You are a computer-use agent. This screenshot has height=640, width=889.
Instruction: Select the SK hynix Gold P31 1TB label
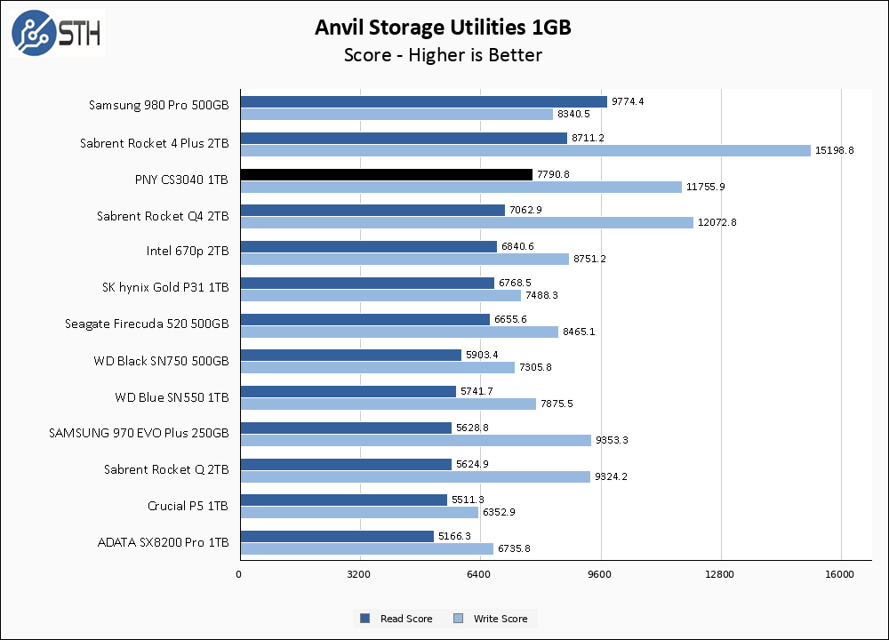point(165,287)
